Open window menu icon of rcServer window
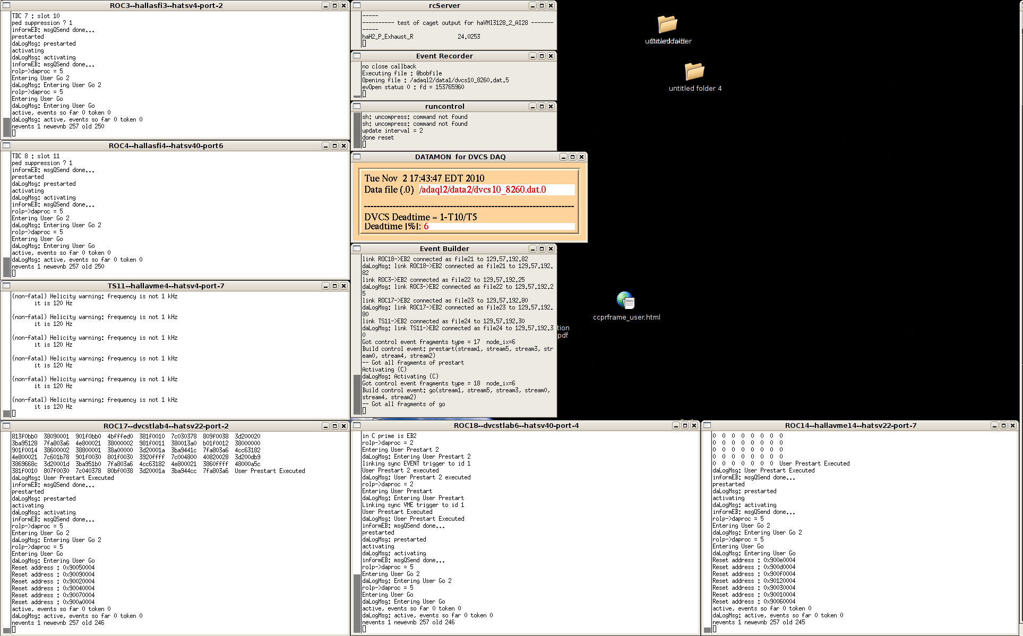The width and height of the screenshot is (1023, 636). (357, 5)
